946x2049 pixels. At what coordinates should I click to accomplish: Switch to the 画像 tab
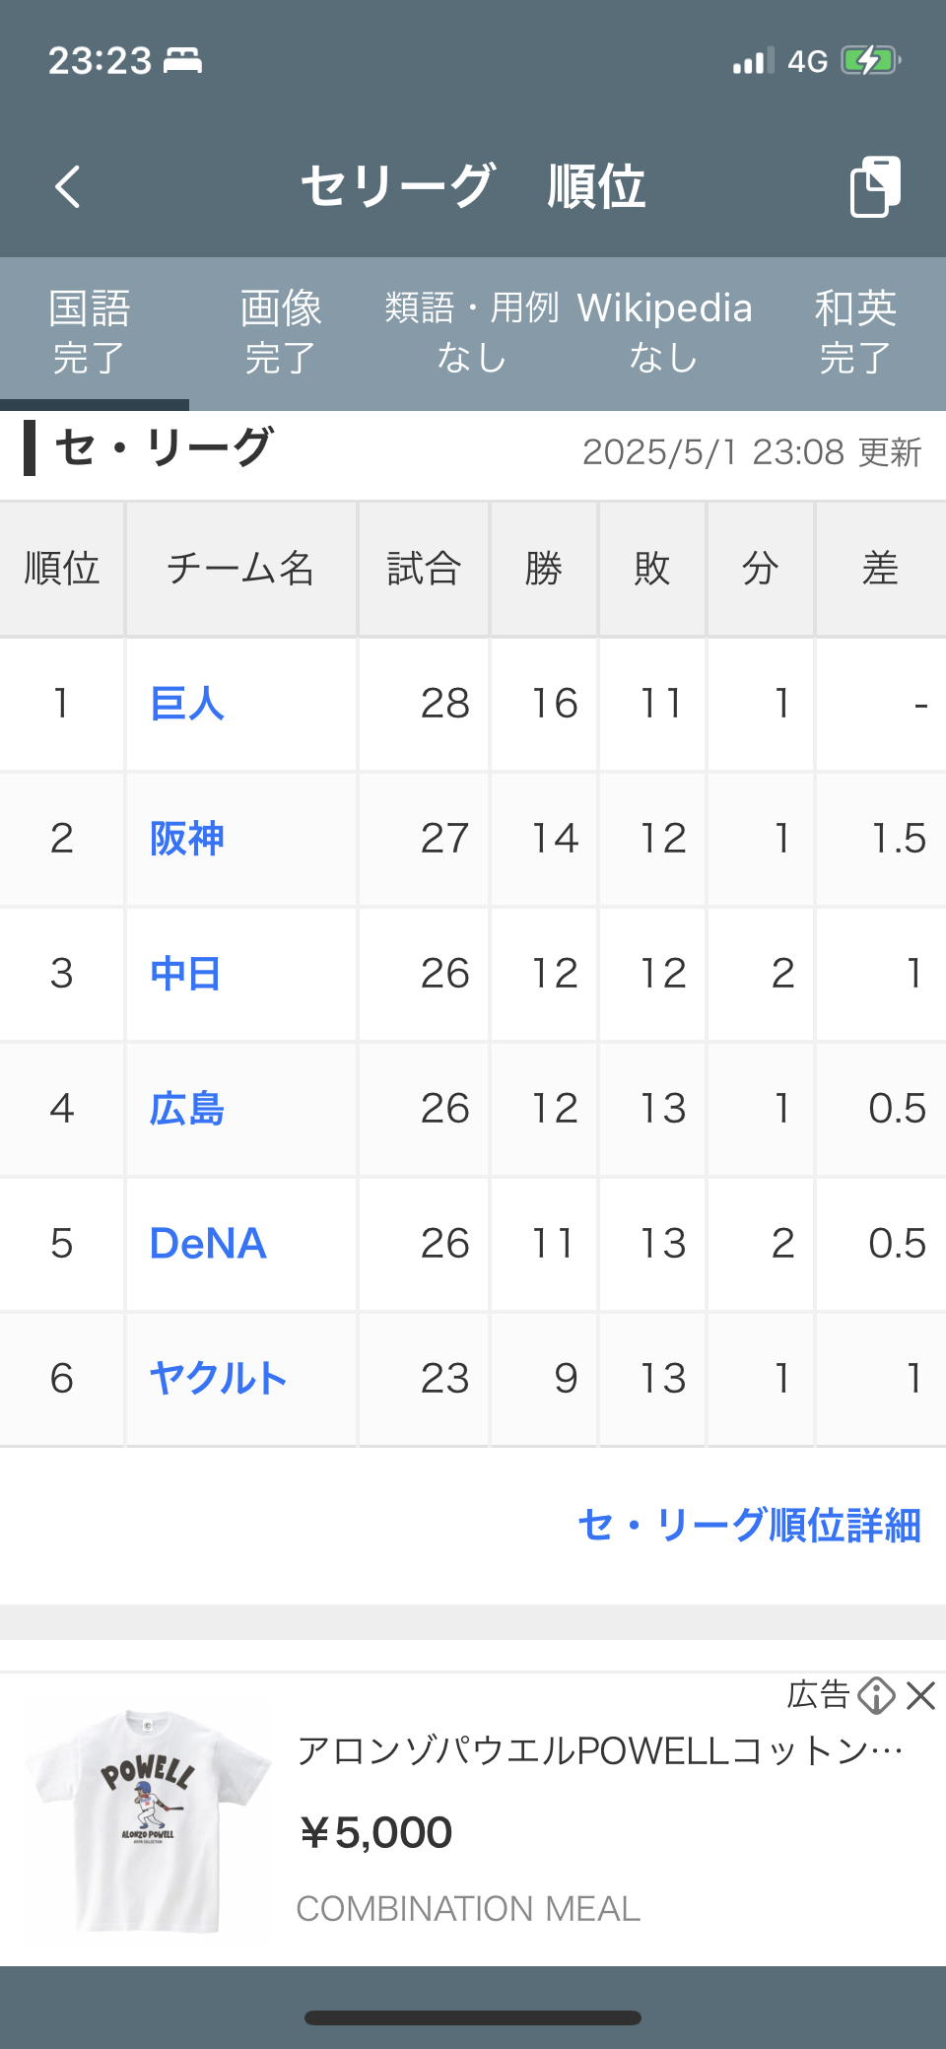(x=281, y=332)
